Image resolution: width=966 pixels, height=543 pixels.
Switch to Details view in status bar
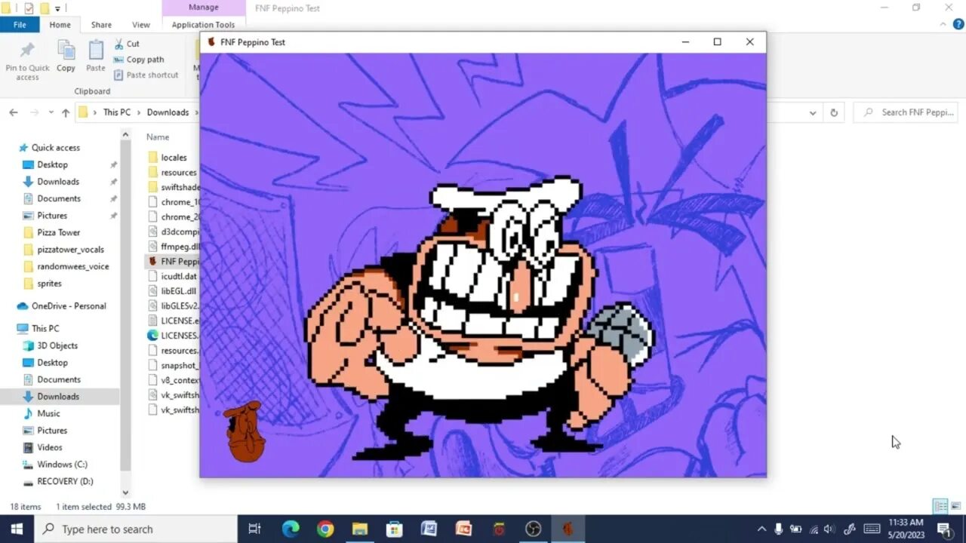coord(940,506)
